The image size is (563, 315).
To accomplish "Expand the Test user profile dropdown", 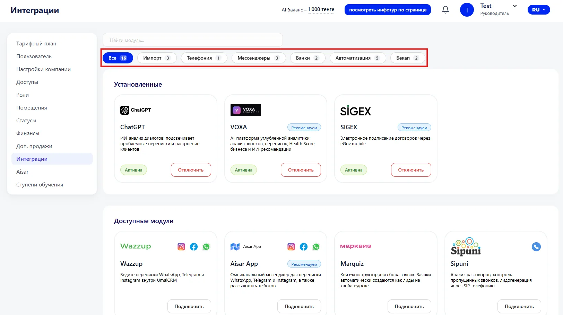I will point(515,6).
